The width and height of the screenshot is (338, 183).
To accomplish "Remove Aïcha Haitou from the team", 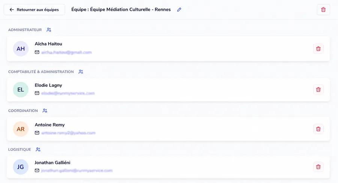I will (318, 49).
